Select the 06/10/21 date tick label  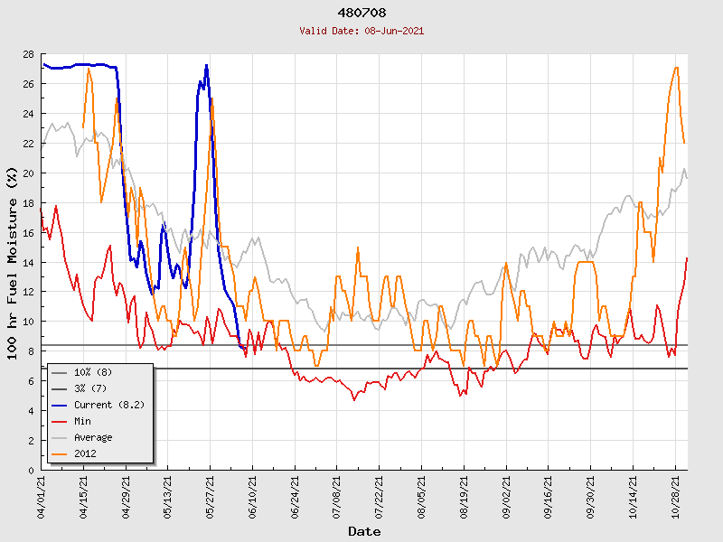(253, 497)
